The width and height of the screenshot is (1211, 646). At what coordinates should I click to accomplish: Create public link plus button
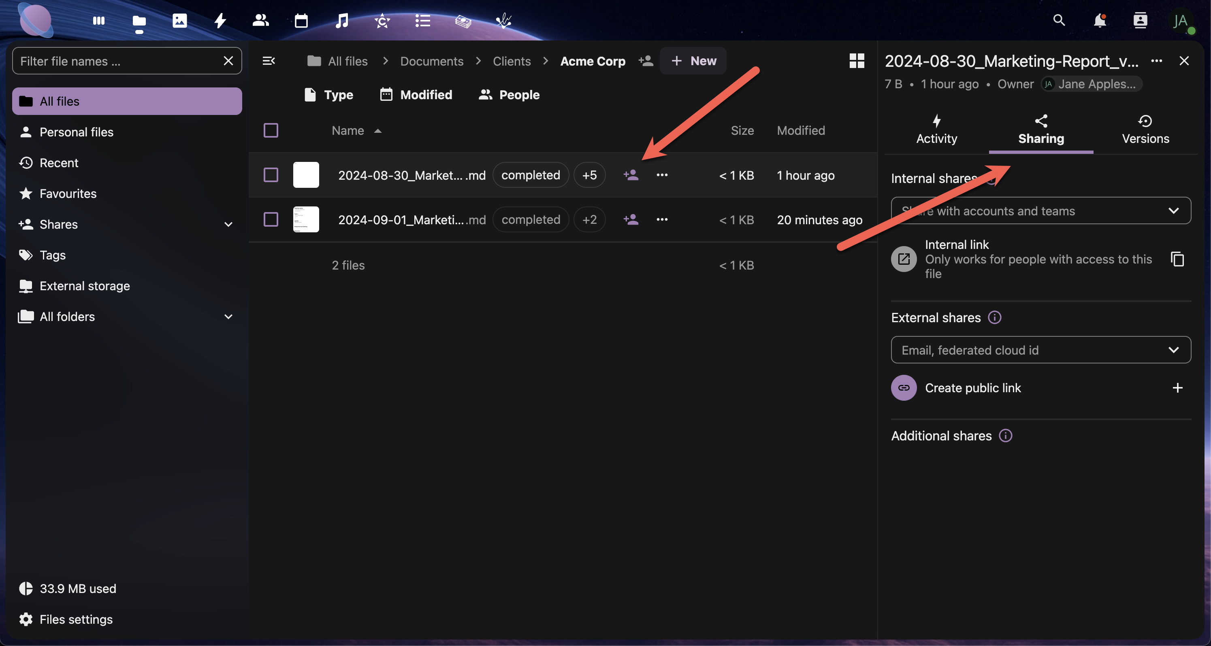[x=1177, y=388]
